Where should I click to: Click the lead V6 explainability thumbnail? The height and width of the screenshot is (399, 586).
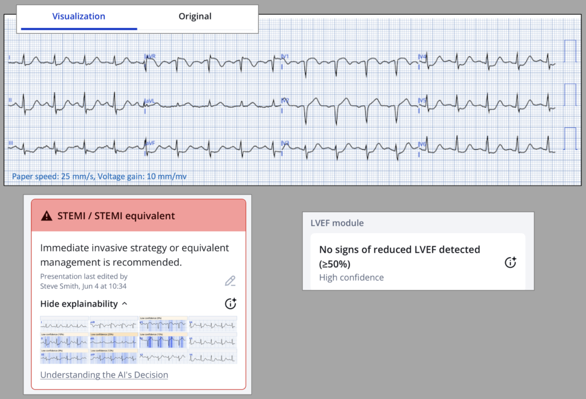pyautogui.click(x=212, y=357)
